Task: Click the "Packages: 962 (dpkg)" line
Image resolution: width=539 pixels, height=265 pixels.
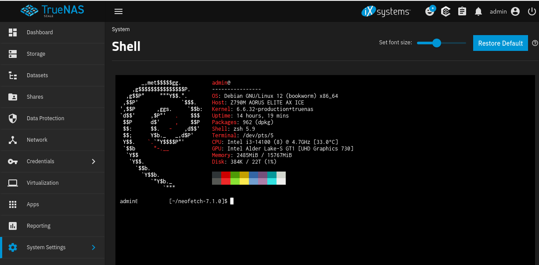Action: (243, 122)
